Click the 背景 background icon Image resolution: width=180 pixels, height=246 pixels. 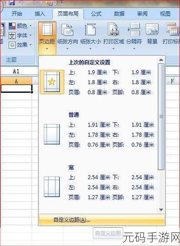coord(152,29)
